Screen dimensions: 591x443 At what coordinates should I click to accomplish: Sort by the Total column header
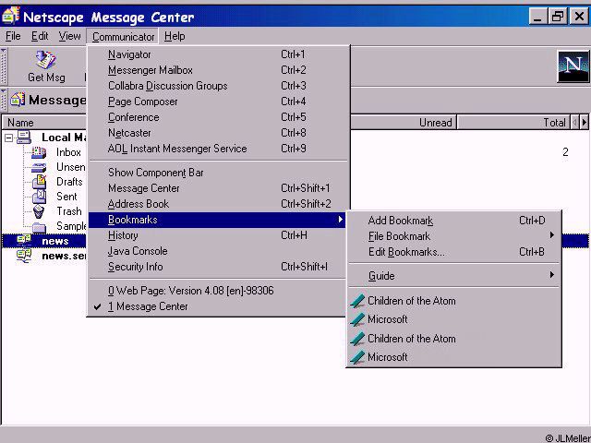pyautogui.click(x=513, y=123)
